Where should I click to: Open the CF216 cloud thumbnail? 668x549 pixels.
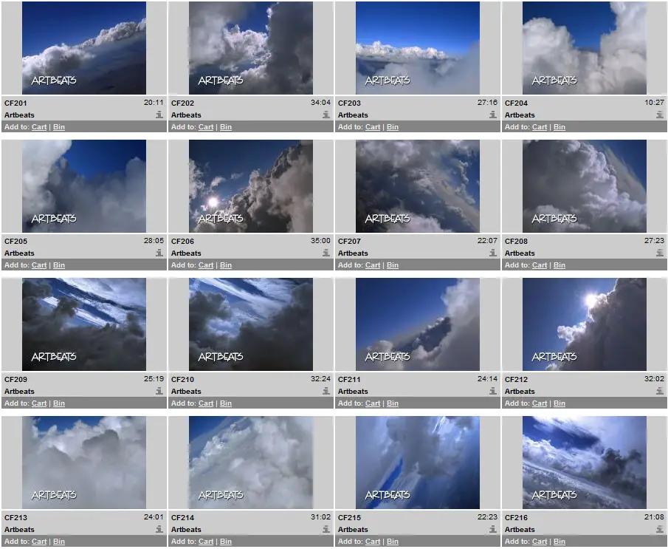tap(585, 463)
